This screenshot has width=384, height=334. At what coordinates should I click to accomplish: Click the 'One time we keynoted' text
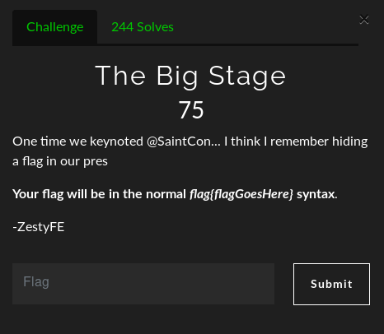[x=77, y=141]
